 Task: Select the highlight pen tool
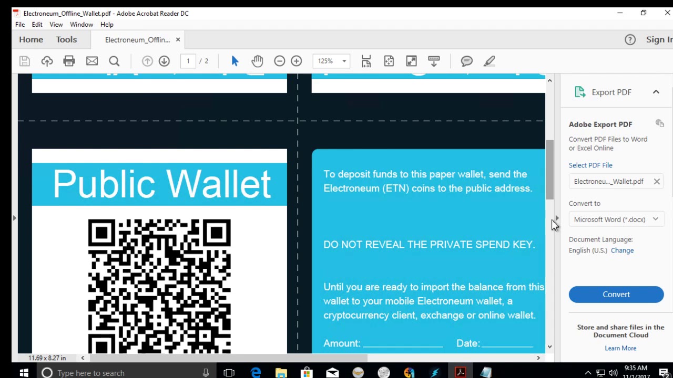click(490, 61)
